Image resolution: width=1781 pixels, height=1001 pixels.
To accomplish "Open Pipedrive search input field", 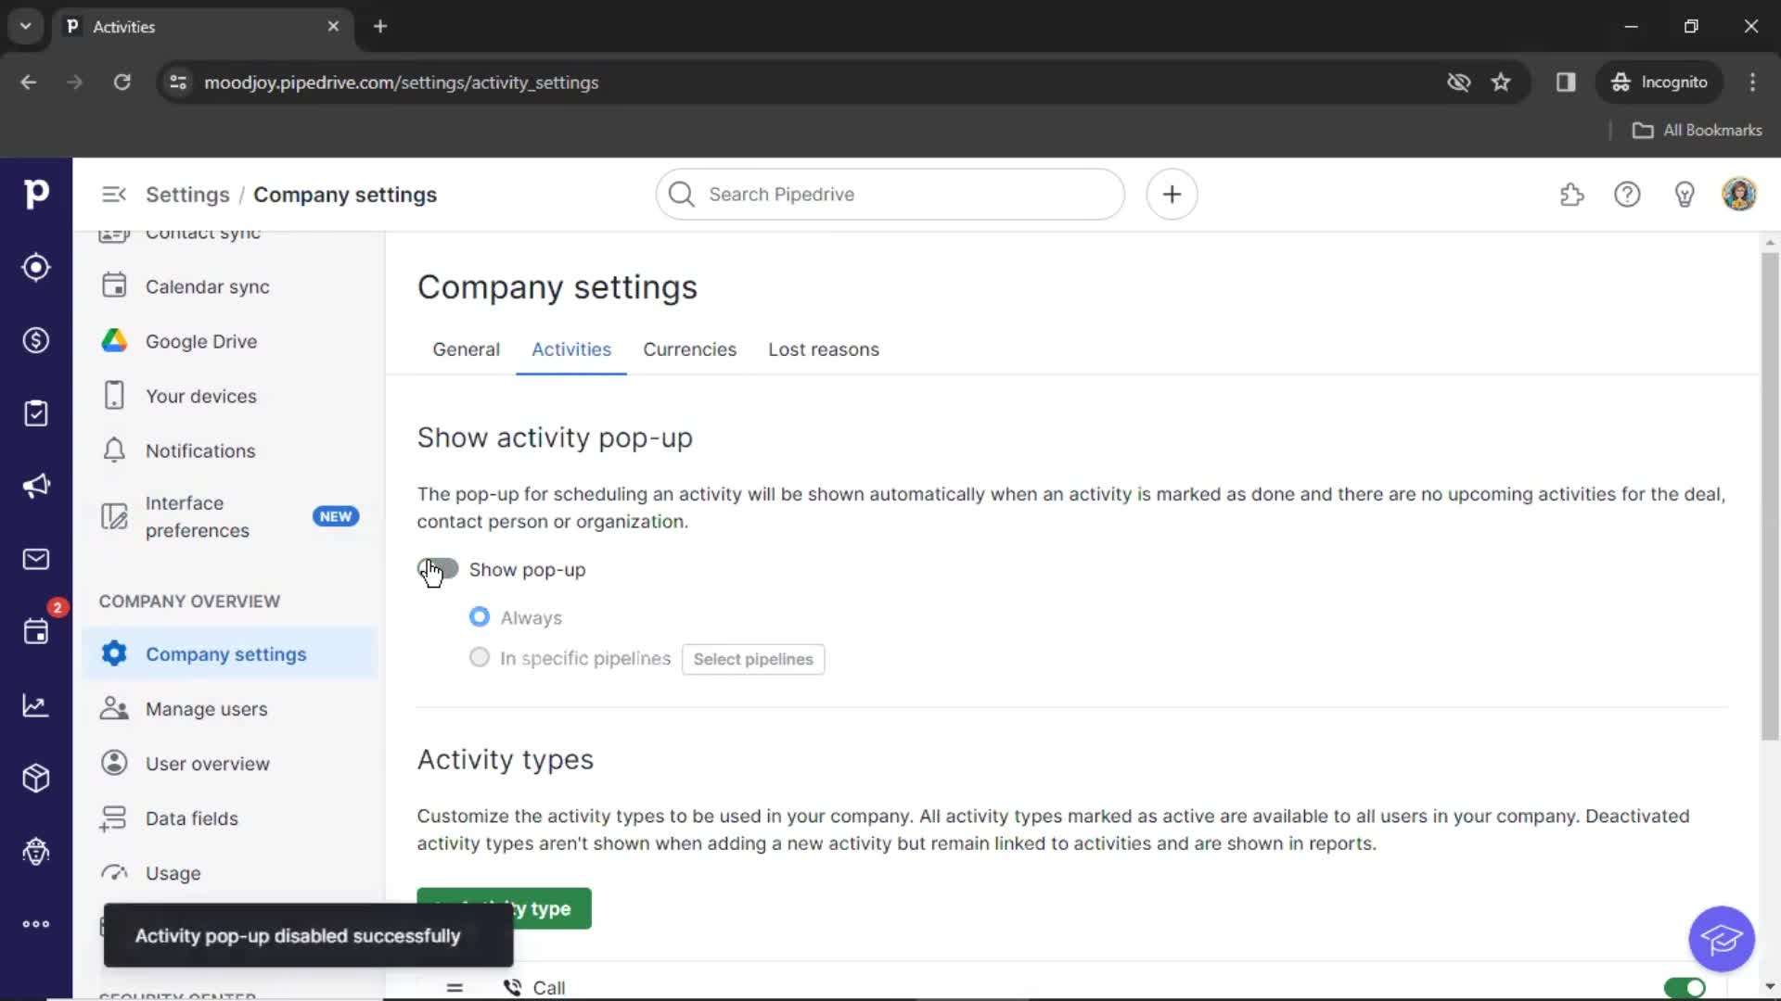I will point(890,195).
